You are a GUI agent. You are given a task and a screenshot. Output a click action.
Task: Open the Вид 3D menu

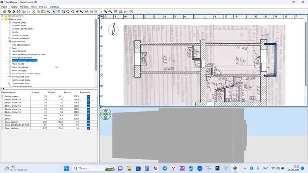[x=43, y=7]
